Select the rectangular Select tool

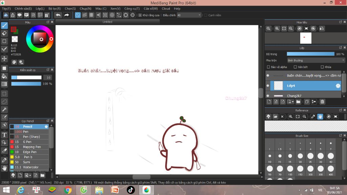(x=4, y=94)
